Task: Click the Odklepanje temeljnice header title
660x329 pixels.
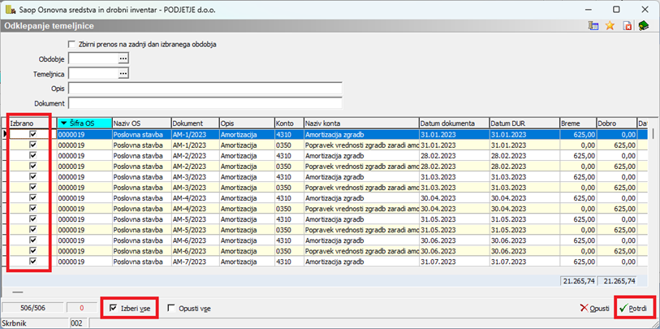Action: click(x=49, y=26)
